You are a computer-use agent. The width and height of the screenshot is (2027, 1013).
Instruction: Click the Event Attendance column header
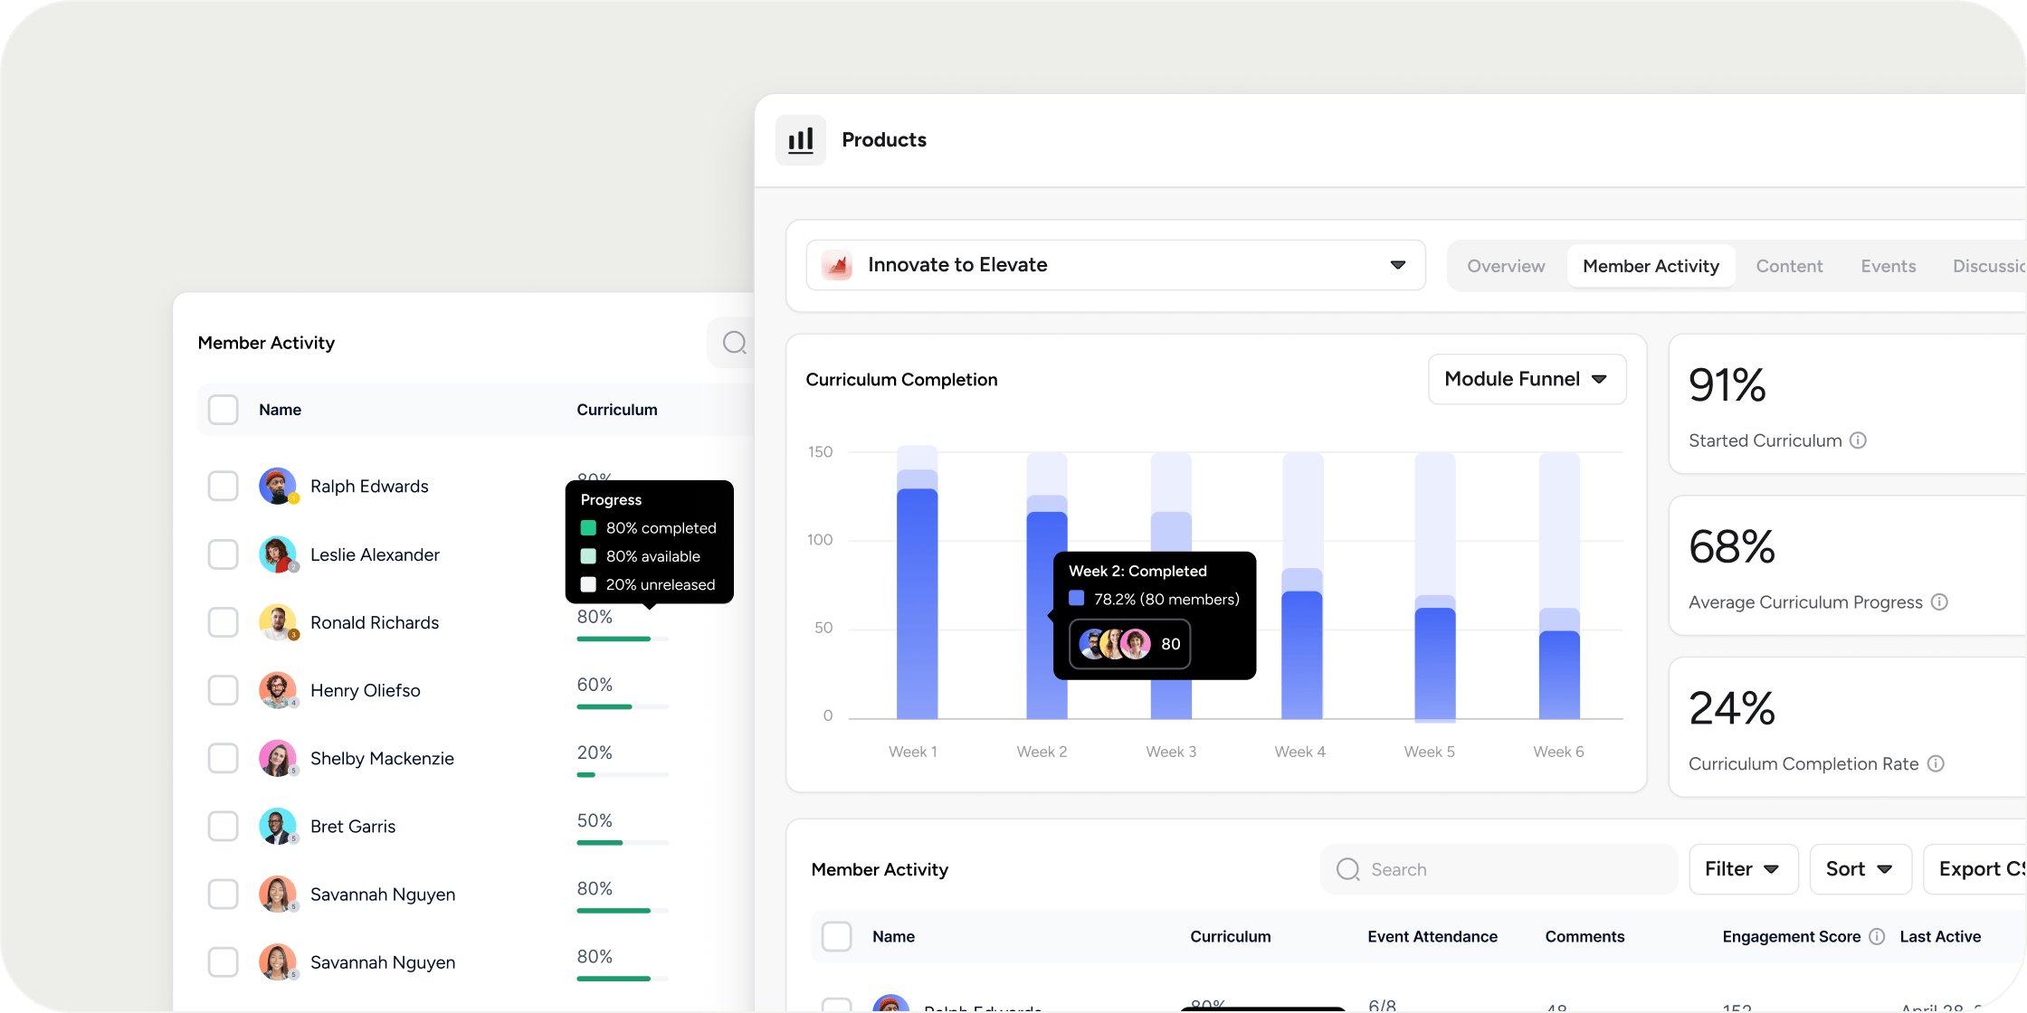(x=1432, y=937)
